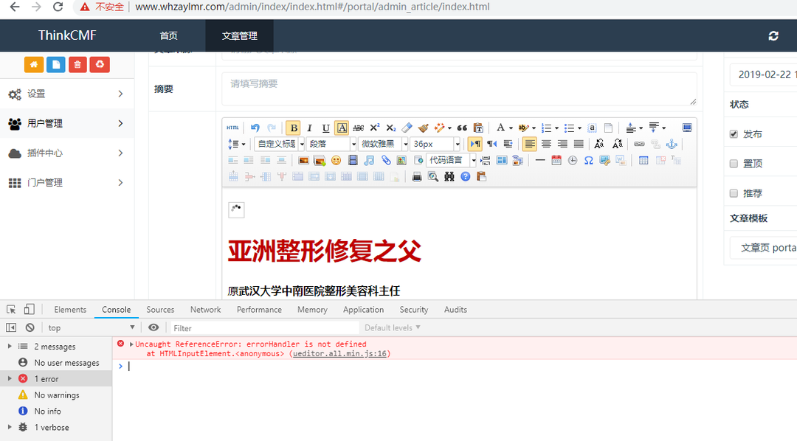Click the 请填写摘要 summary text field
Viewport: 797px width, 441px height.
coord(459,88)
